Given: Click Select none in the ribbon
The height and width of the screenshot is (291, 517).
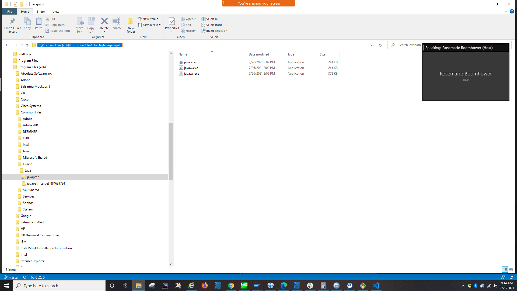Looking at the screenshot, I should point(212,25).
